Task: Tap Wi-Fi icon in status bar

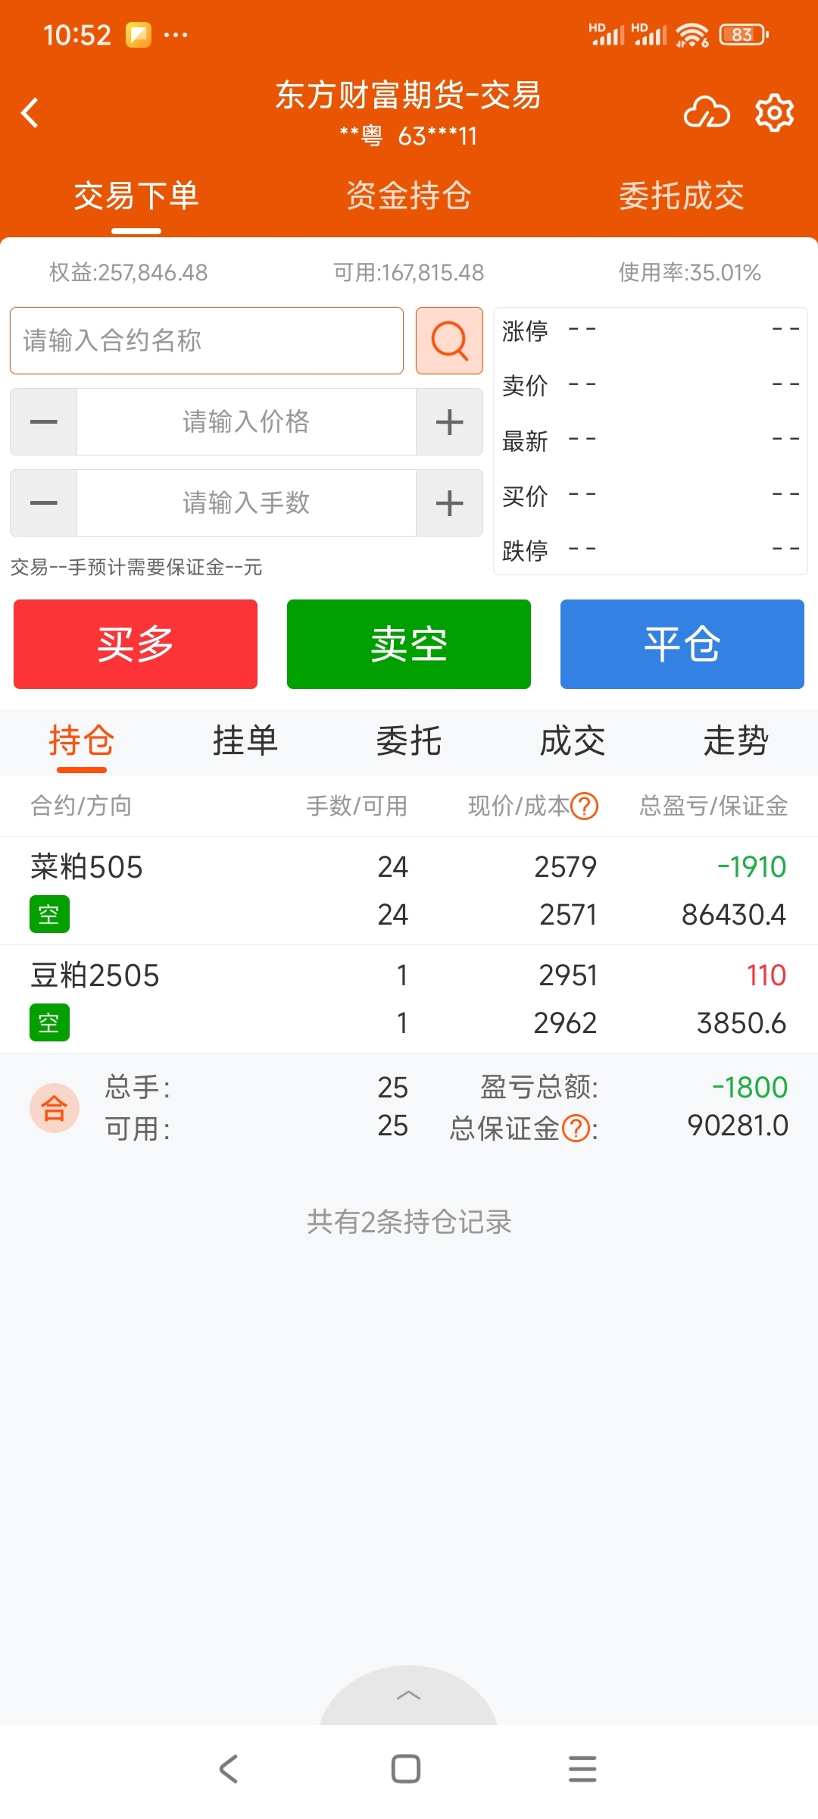Action: click(692, 35)
